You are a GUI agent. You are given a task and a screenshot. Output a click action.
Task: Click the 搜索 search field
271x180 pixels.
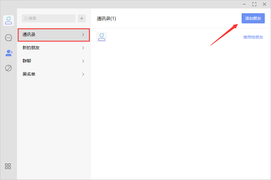(49, 18)
